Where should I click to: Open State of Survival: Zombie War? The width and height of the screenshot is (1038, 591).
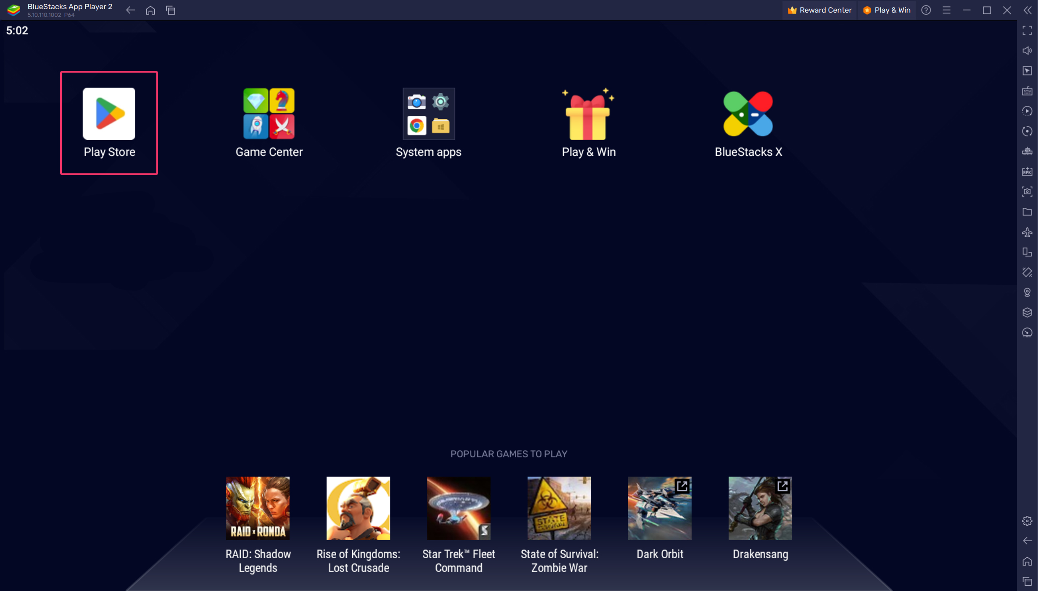point(559,508)
